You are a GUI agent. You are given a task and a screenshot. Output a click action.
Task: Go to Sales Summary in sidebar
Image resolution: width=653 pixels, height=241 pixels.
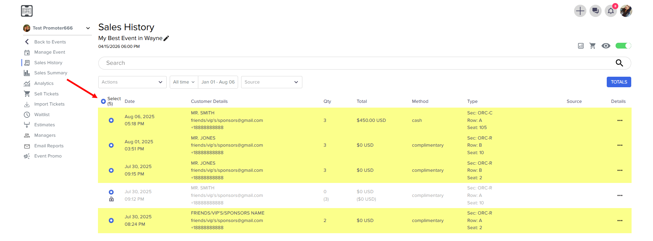[51, 73]
